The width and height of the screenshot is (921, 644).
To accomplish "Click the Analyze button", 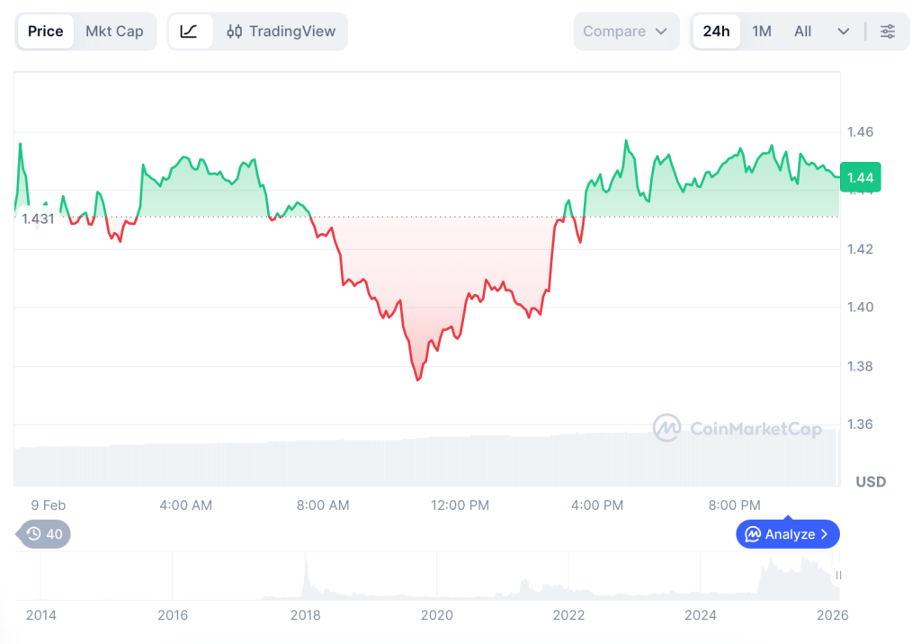I will (x=786, y=533).
